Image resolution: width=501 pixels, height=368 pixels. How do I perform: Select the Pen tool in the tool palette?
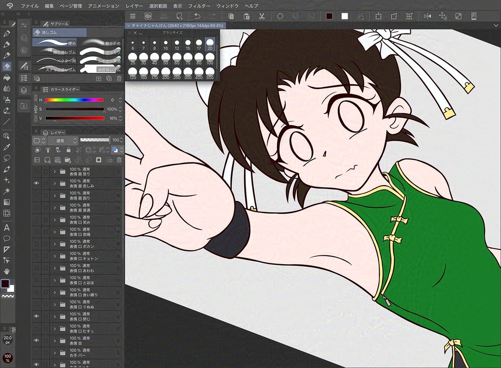click(x=7, y=33)
